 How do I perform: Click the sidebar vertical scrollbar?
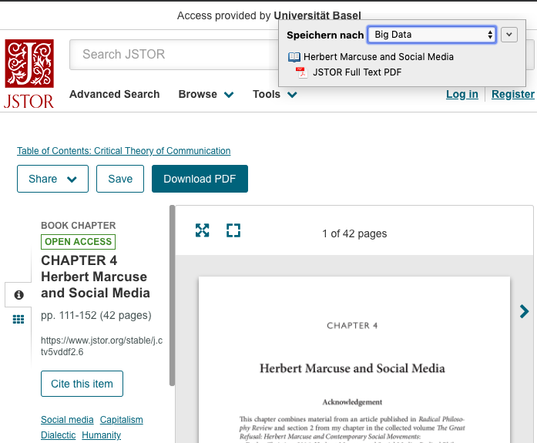point(172,295)
